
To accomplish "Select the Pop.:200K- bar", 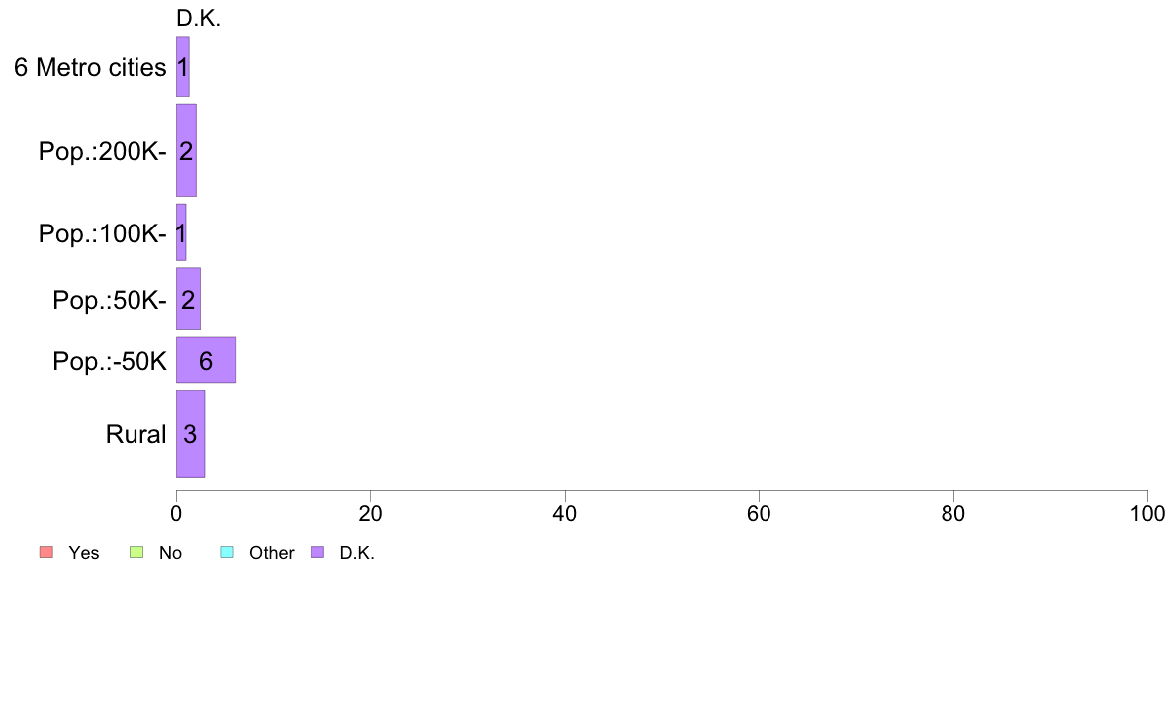I will pyautogui.click(x=187, y=150).
